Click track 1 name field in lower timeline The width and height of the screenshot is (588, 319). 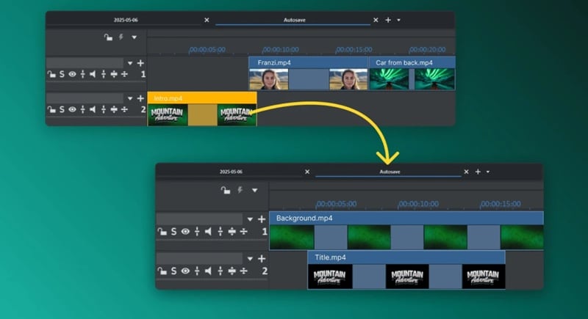(199, 219)
